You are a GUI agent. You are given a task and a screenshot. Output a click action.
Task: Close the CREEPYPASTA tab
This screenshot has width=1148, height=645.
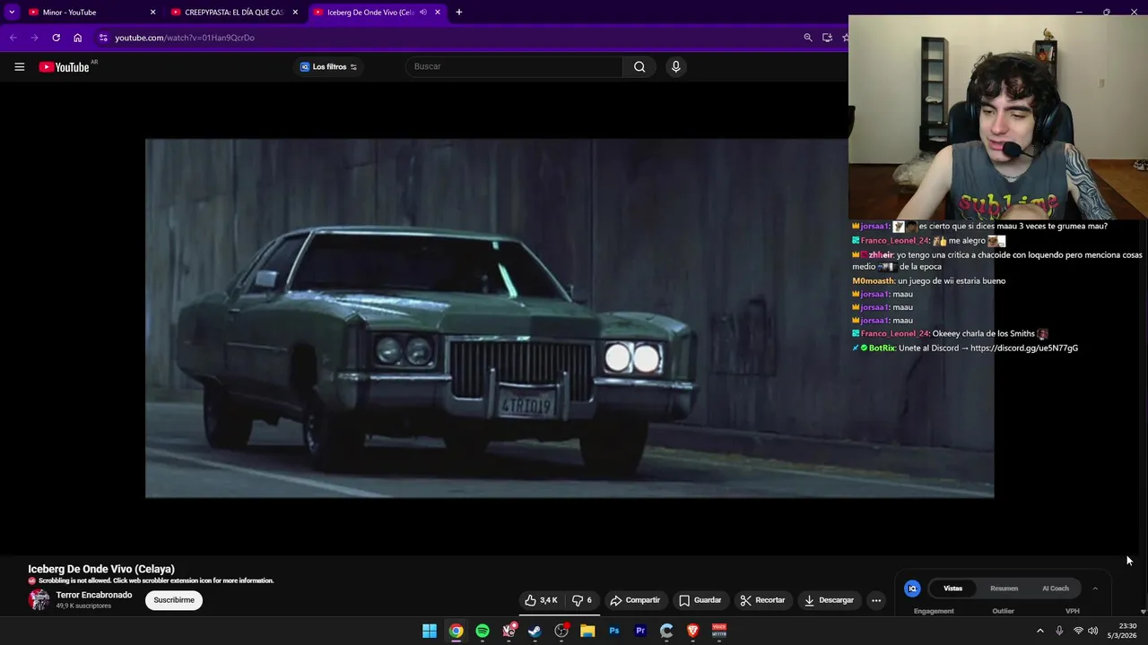[295, 13]
